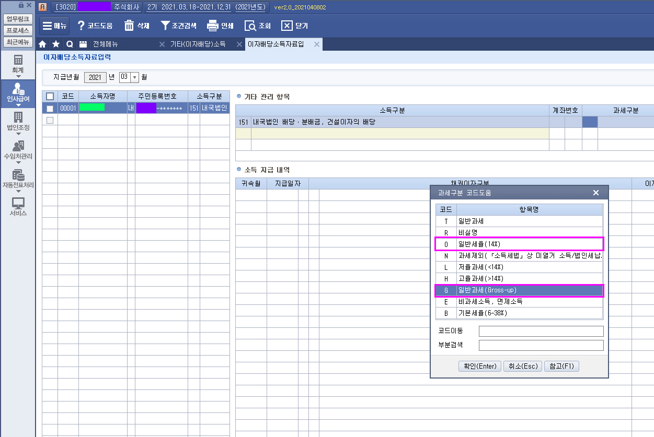Close the left sidebar panel with X
The image size is (654, 437).
pyautogui.click(x=29, y=5)
